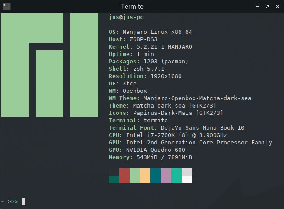Click the light green color block
The image size is (284, 209).
135,176
